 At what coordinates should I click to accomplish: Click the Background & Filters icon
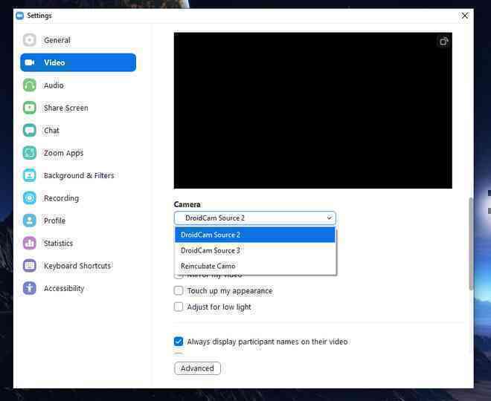[x=30, y=175]
